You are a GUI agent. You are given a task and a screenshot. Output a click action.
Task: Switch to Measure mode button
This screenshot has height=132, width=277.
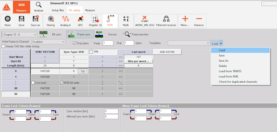coord(21,7)
